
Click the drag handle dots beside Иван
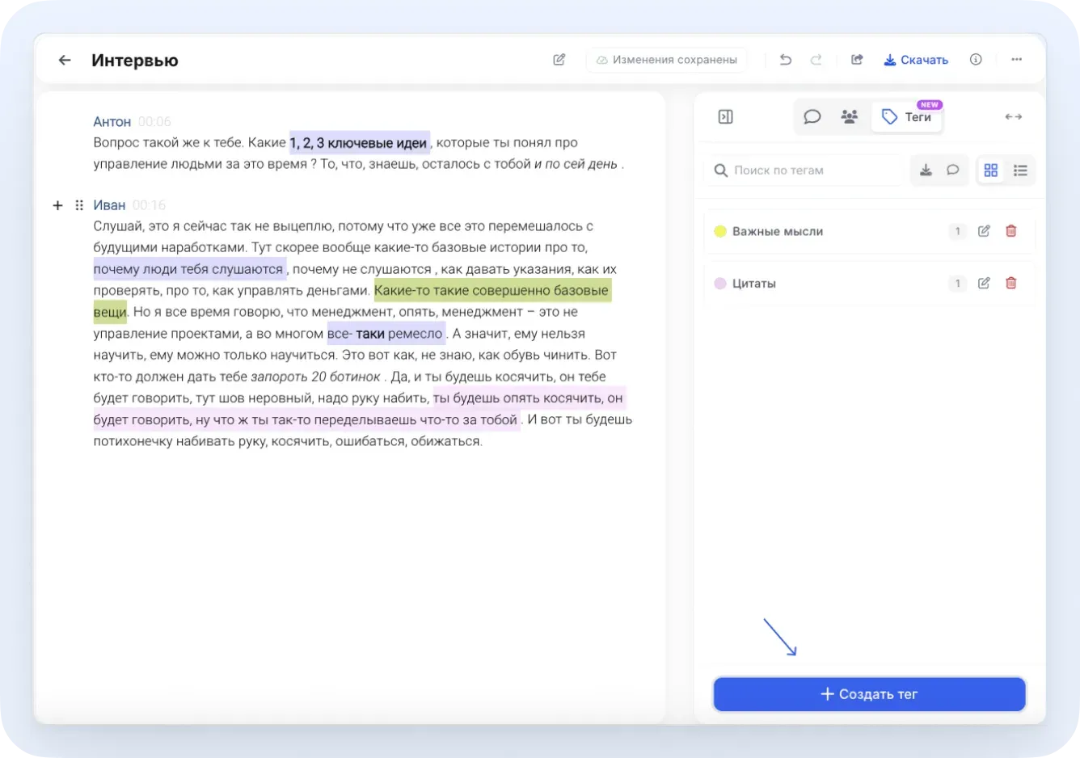pos(79,205)
